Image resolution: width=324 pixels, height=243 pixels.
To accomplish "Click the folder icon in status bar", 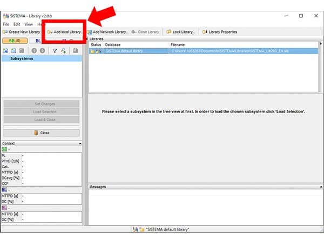I will [x=141, y=229].
